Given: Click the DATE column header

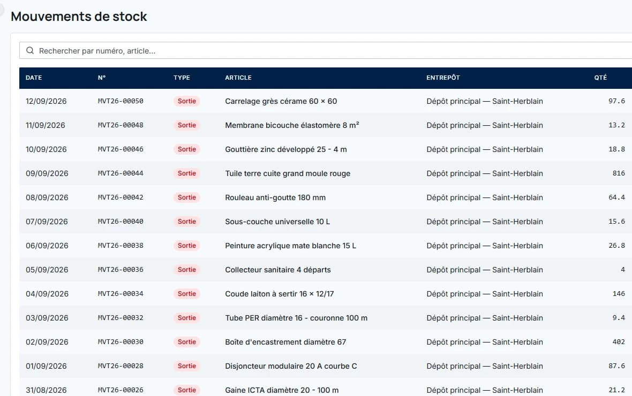Looking at the screenshot, I should click(x=34, y=78).
